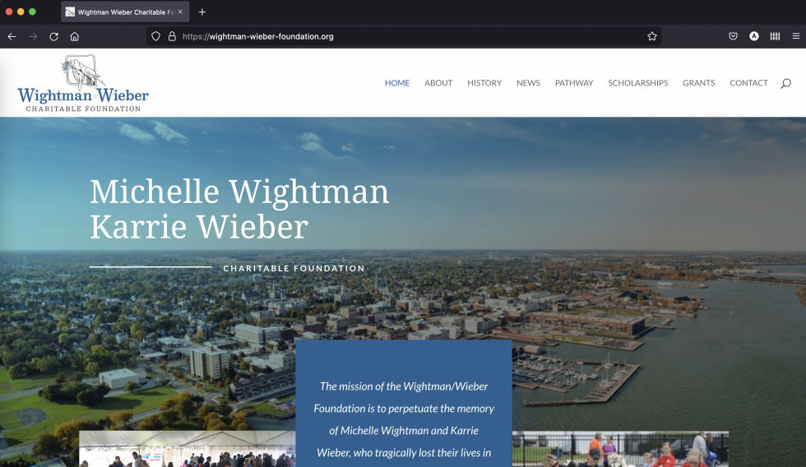This screenshot has width=806, height=467.
Task: Click the Wightman Wieber foundation logo
Action: 82,84
